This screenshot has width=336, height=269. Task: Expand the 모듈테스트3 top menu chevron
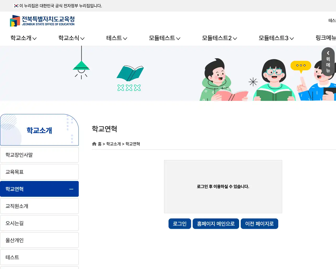(292, 38)
